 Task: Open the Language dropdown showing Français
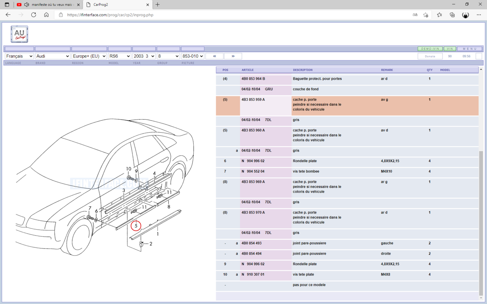click(19, 56)
